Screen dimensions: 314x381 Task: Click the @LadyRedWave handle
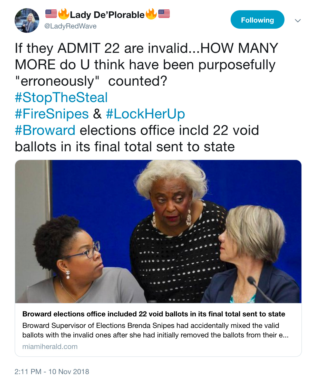(x=71, y=26)
